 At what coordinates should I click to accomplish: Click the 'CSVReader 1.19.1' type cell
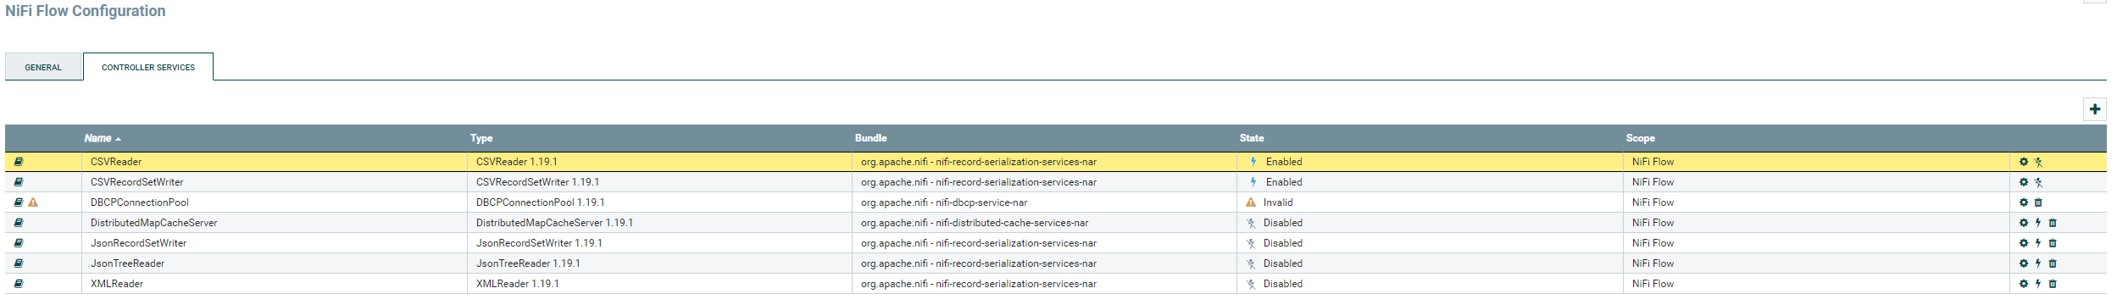659,162
